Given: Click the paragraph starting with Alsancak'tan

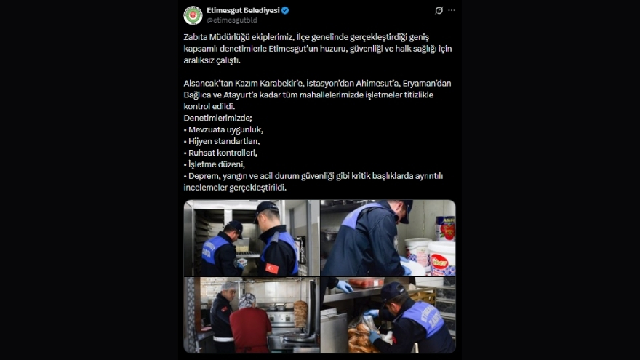Looking at the screenshot, I should click(x=318, y=95).
